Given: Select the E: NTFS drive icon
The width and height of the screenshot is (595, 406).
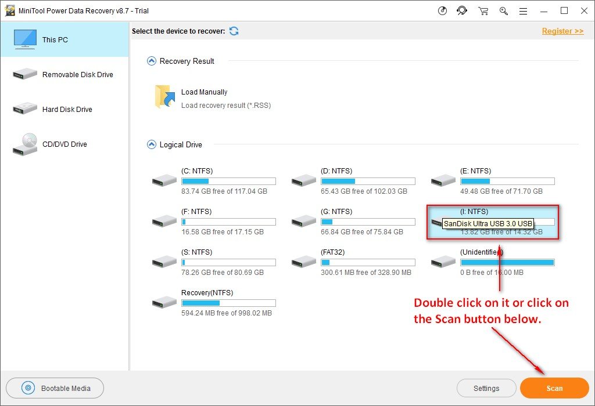Looking at the screenshot, I should tap(443, 180).
